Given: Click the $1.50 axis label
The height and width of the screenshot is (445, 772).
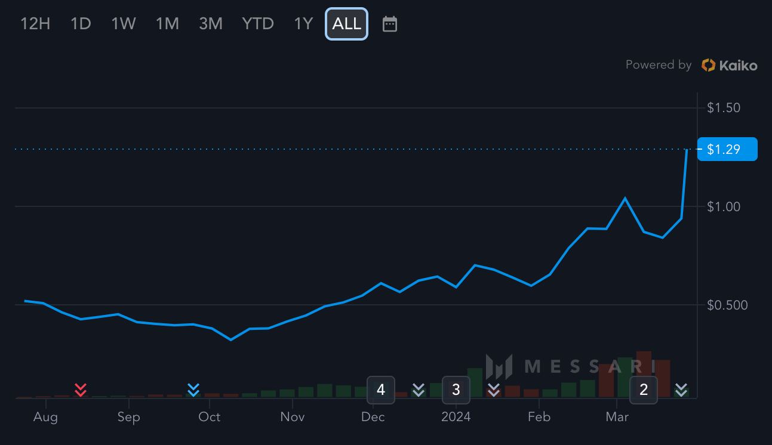Looking at the screenshot, I should tap(724, 108).
